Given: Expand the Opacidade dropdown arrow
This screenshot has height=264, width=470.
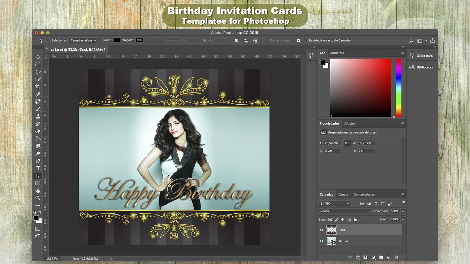Looking at the screenshot, I should coord(403,211).
